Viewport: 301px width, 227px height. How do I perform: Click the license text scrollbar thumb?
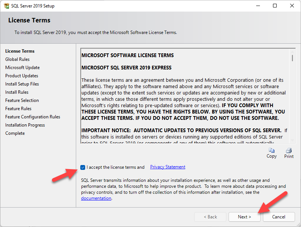coord(292,58)
